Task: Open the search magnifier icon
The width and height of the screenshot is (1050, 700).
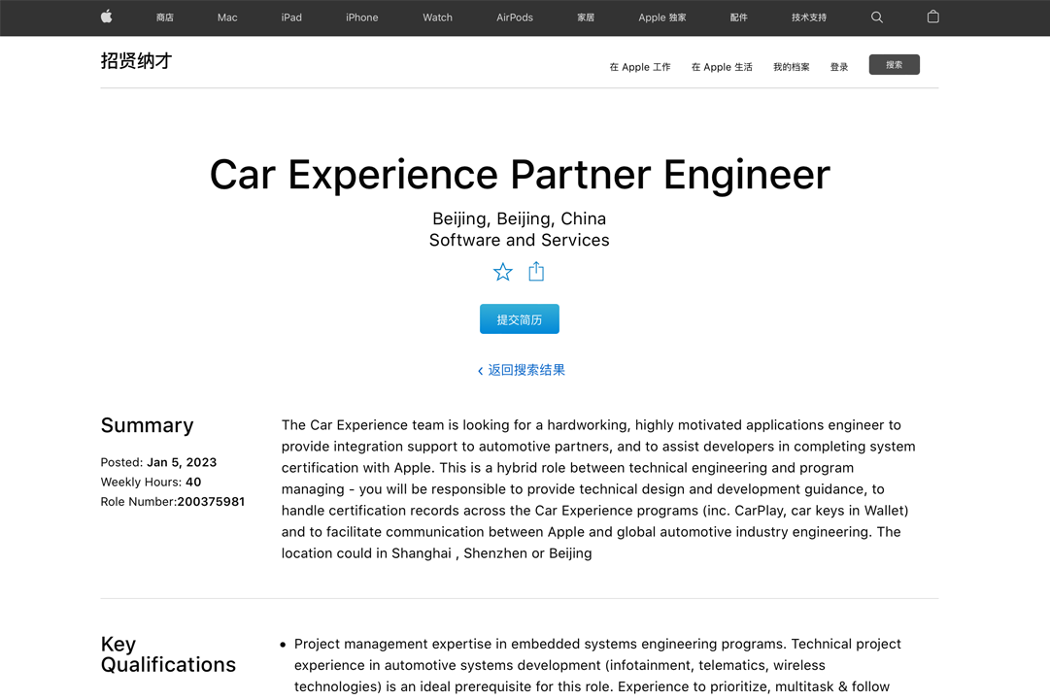Action: click(876, 17)
